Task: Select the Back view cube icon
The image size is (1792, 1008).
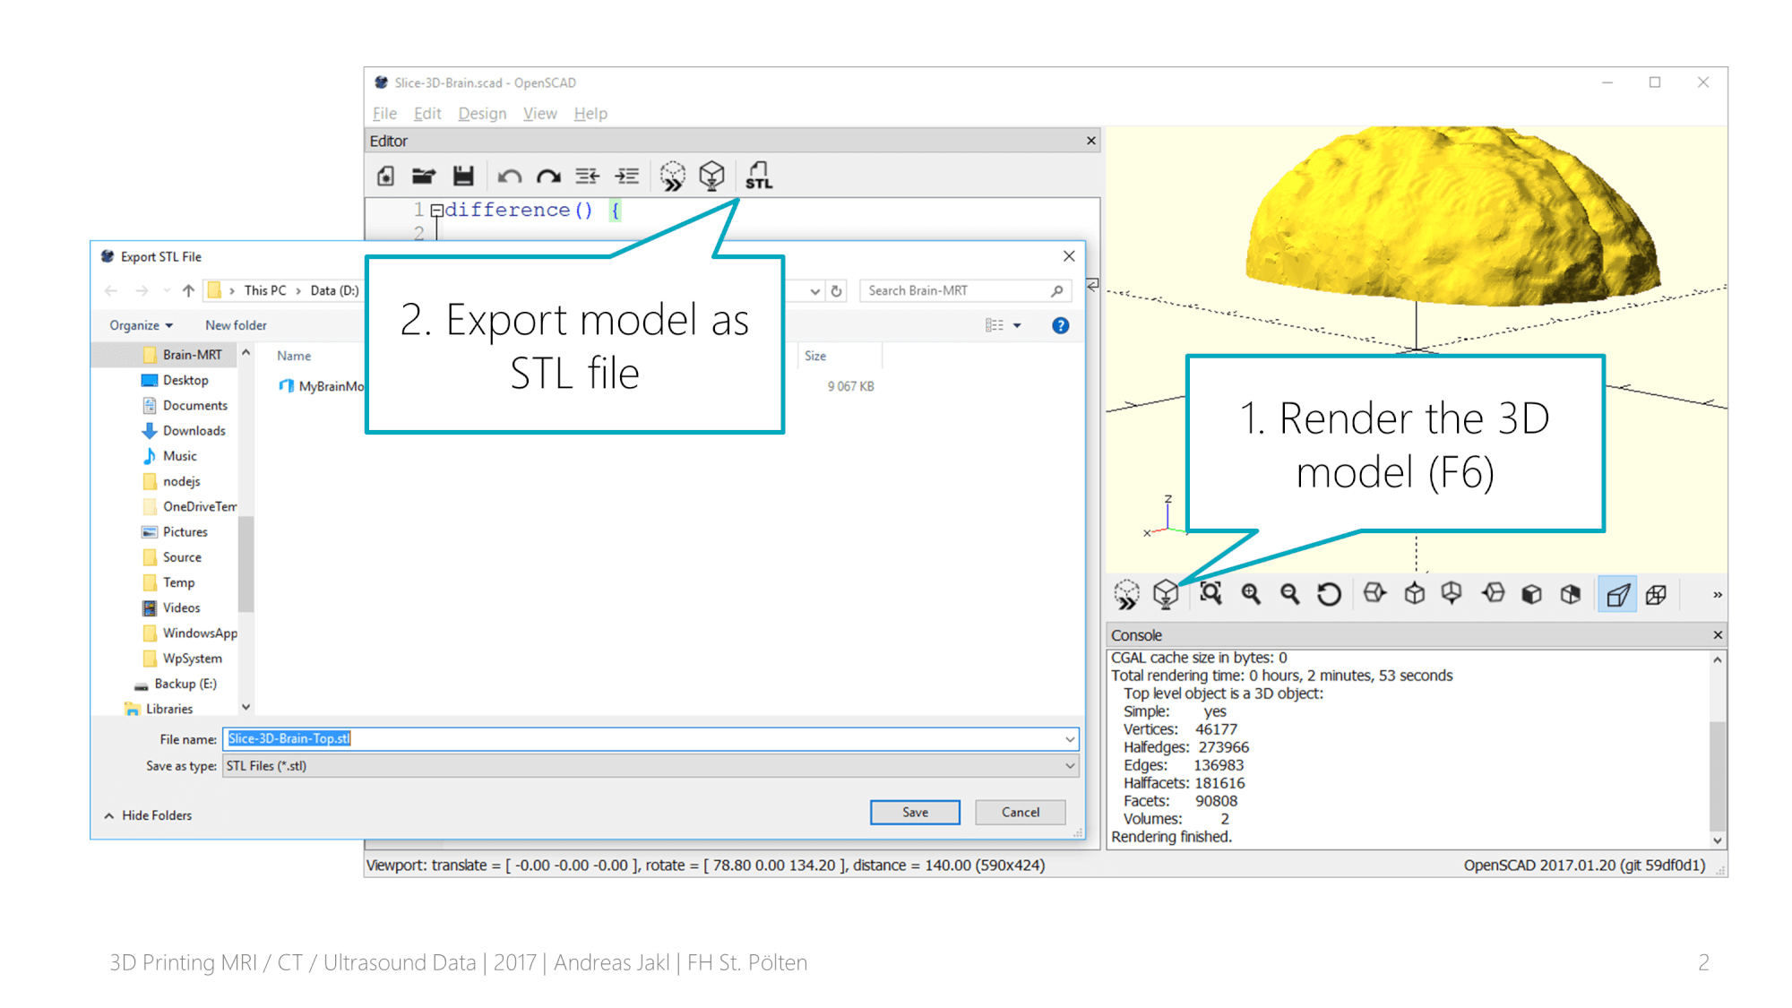Action: pyautogui.click(x=1571, y=594)
